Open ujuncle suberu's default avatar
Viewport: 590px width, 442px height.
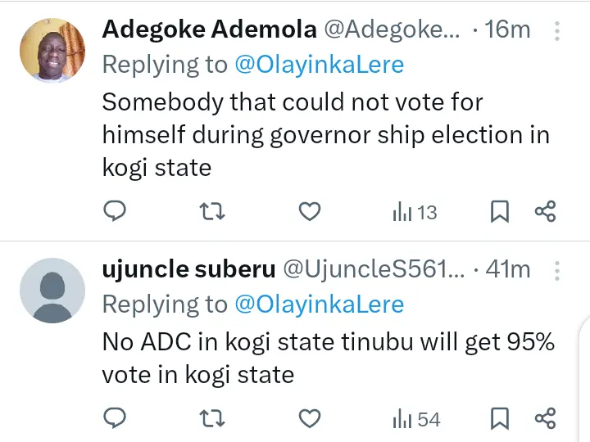point(52,290)
